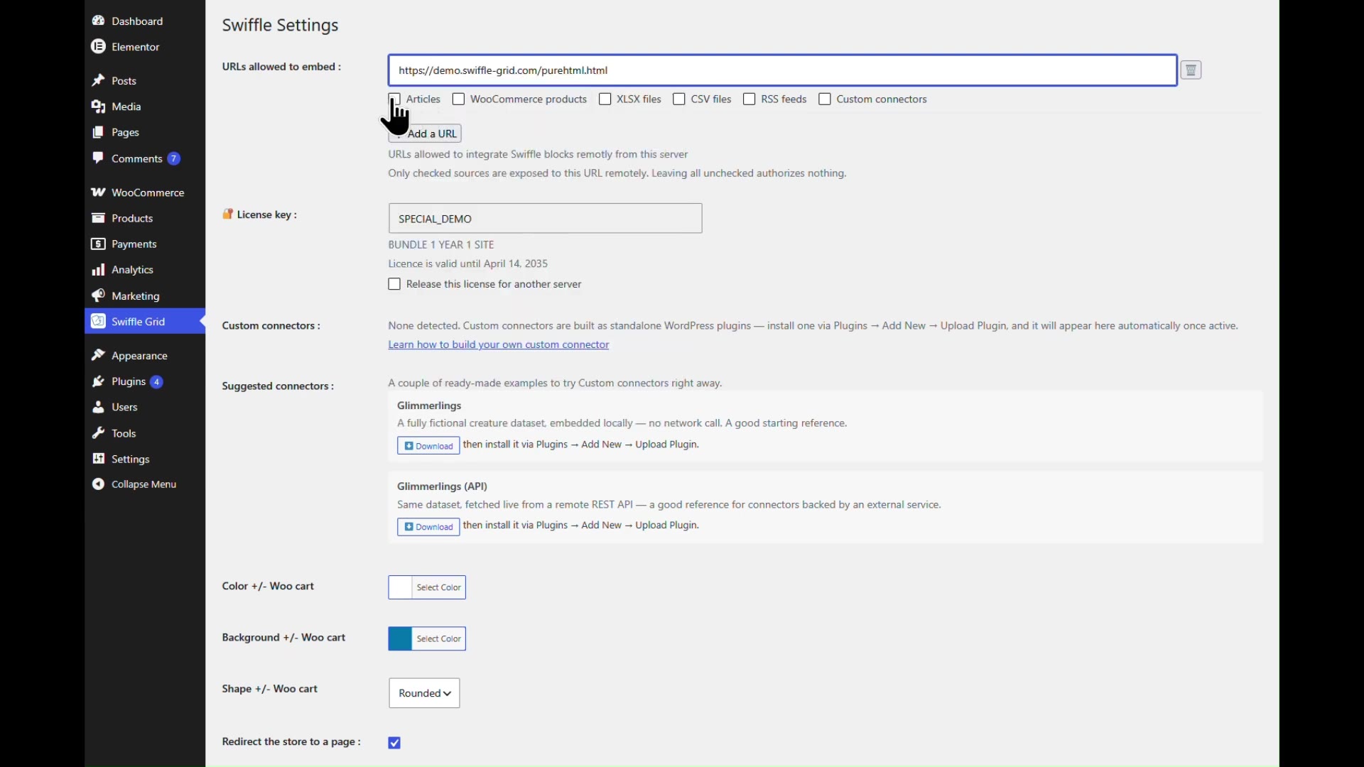The width and height of the screenshot is (1364, 767).
Task: Click the Users person icon
Action: click(x=99, y=408)
